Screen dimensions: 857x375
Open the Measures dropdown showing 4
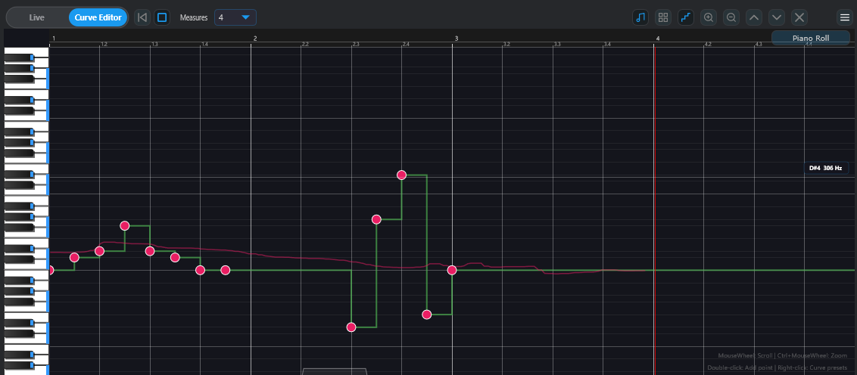[x=235, y=17]
